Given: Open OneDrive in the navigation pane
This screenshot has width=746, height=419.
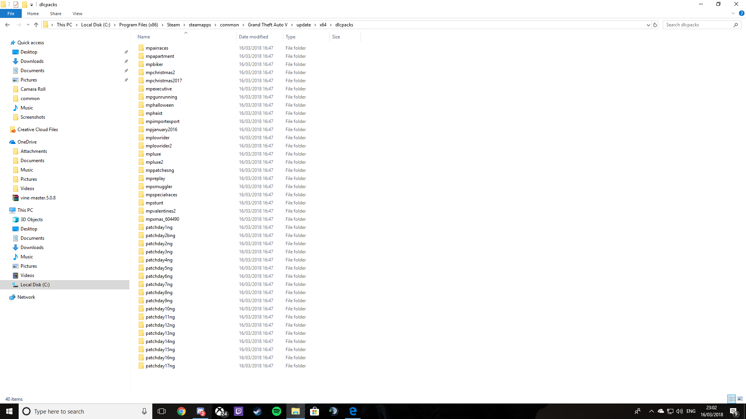Looking at the screenshot, I should point(26,142).
